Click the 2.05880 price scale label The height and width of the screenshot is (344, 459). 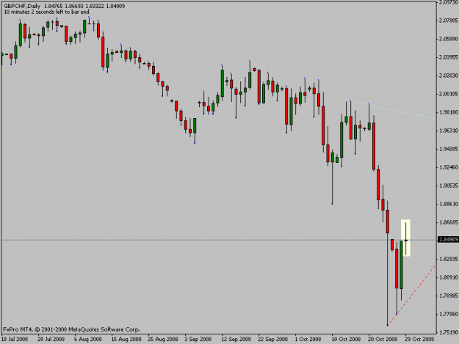click(449, 39)
